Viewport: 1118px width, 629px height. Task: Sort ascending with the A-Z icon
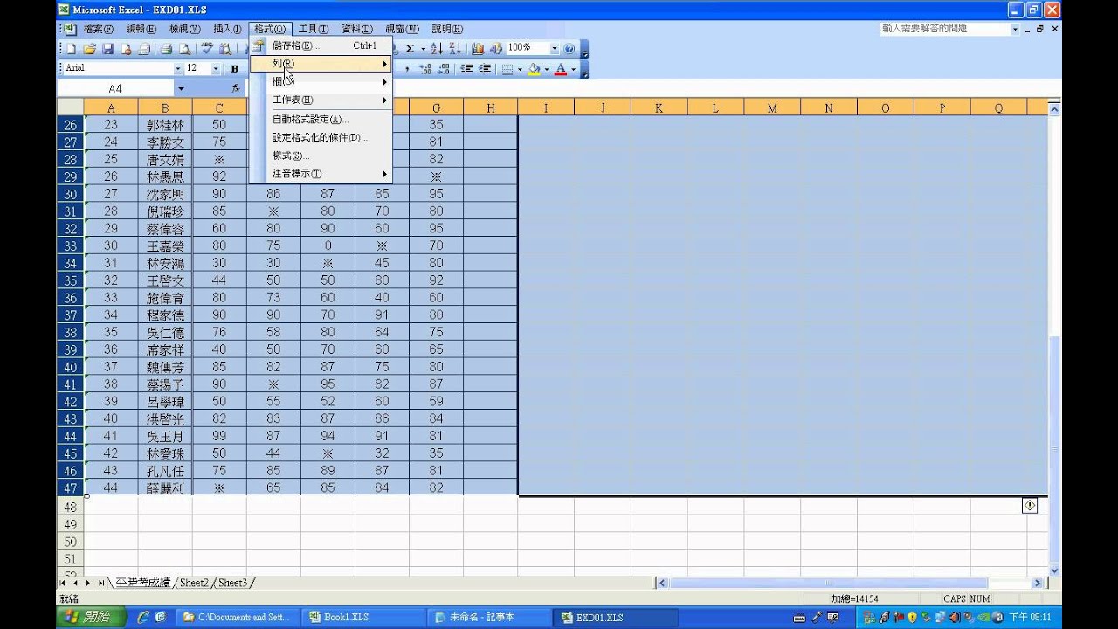click(x=436, y=49)
